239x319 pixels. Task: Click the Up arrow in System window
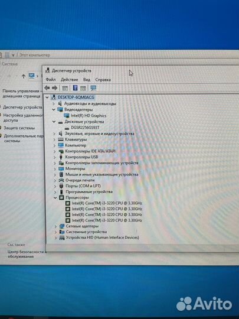click(24, 76)
